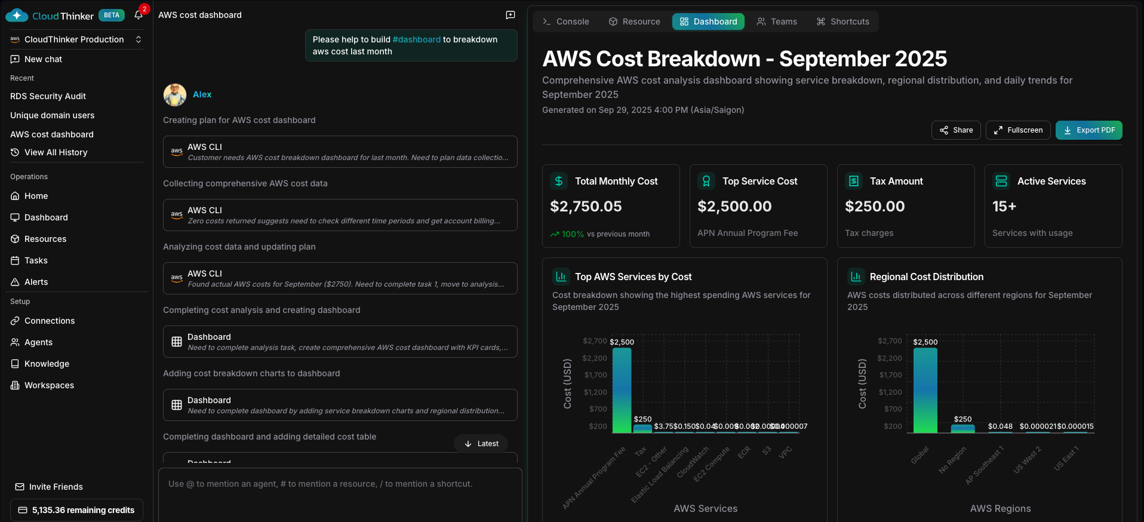Click the No Region $250 bar
This screenshot has width=1144, height=522.
point(962,429)
